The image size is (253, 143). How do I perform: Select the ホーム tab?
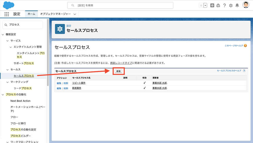click(x=31, y=14)
